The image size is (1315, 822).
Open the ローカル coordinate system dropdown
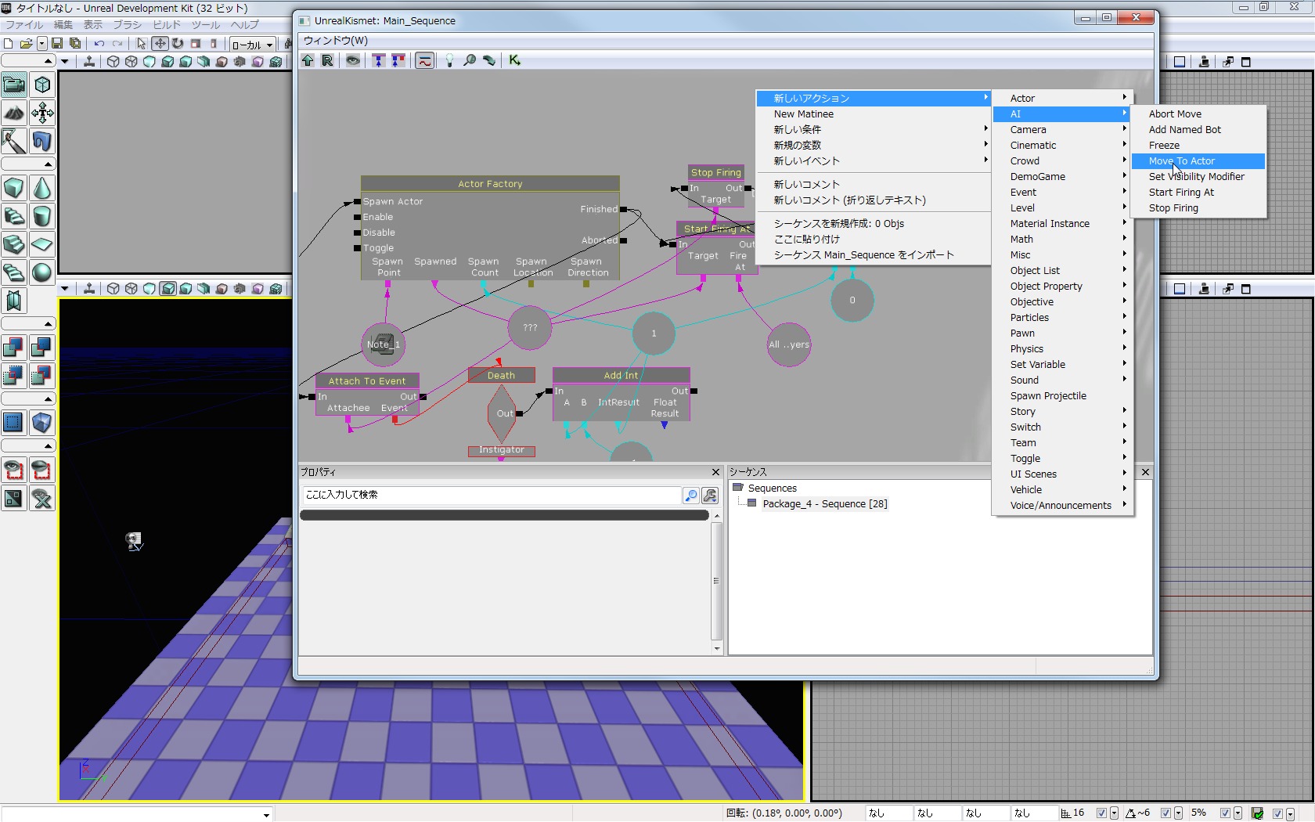click(252, 45)
